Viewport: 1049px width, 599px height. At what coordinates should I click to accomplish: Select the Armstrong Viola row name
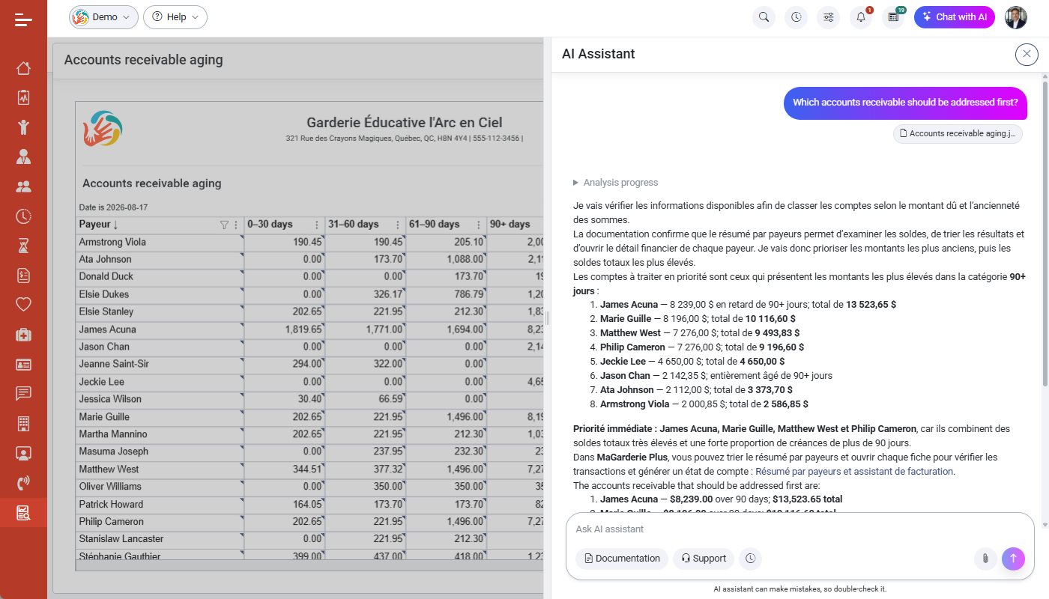tap(112, 242)
